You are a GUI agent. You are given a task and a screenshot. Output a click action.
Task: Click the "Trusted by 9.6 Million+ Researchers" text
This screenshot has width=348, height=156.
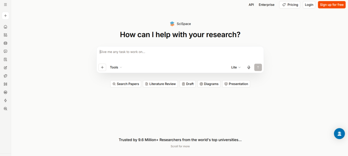[x=180, y=140]
